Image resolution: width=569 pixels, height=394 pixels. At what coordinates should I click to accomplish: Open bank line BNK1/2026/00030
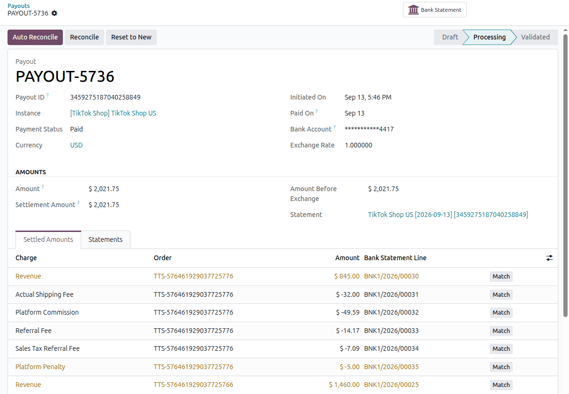391,276
